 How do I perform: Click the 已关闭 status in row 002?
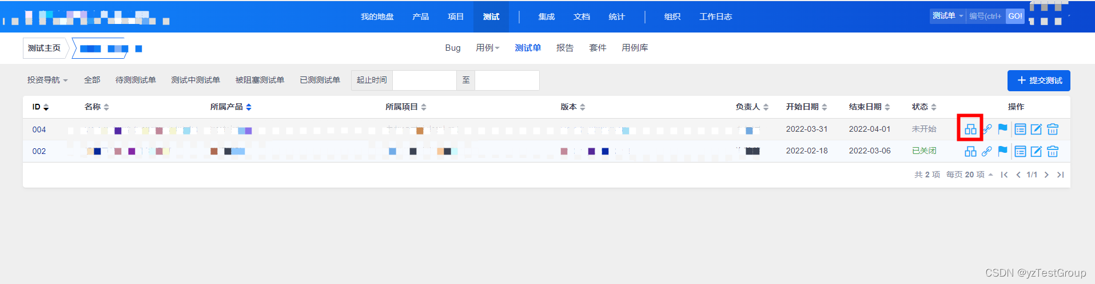pyautogui.click(x=924, y=151)
